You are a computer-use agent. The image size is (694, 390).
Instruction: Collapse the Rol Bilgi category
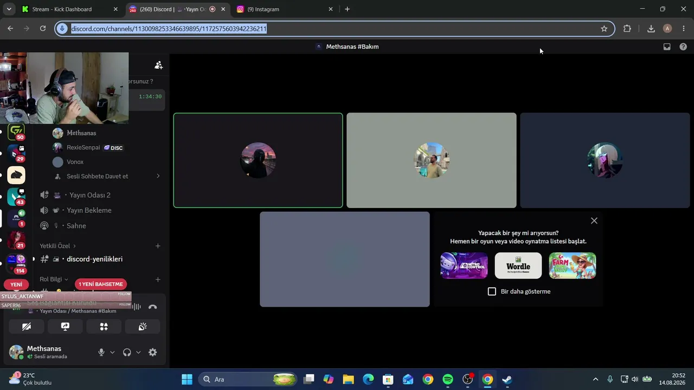(54, 279)
